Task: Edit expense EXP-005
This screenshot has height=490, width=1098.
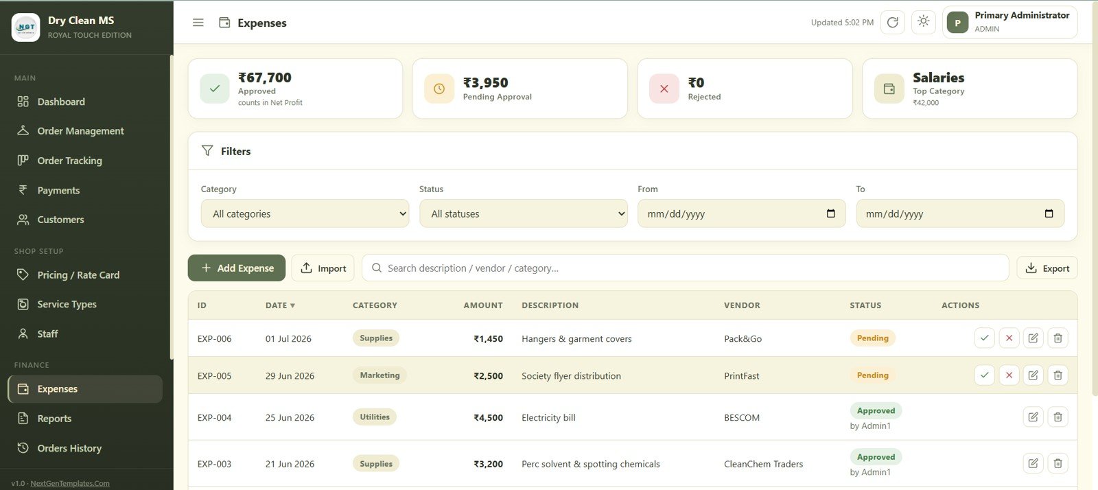Action: (x=1033, y=375)
